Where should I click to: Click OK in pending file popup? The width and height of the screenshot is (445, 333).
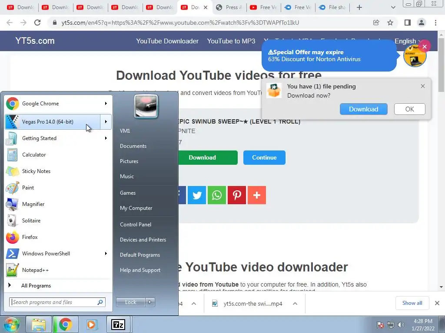point(409,109)
